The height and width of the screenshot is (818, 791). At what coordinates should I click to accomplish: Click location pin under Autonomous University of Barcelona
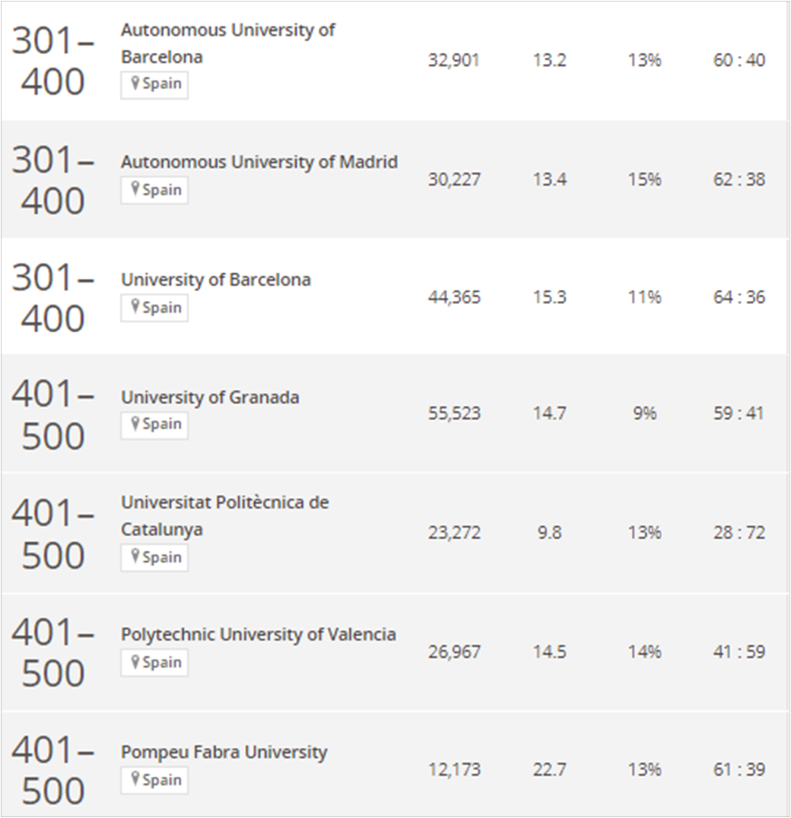pyautogui.click(x=135, y=83)
